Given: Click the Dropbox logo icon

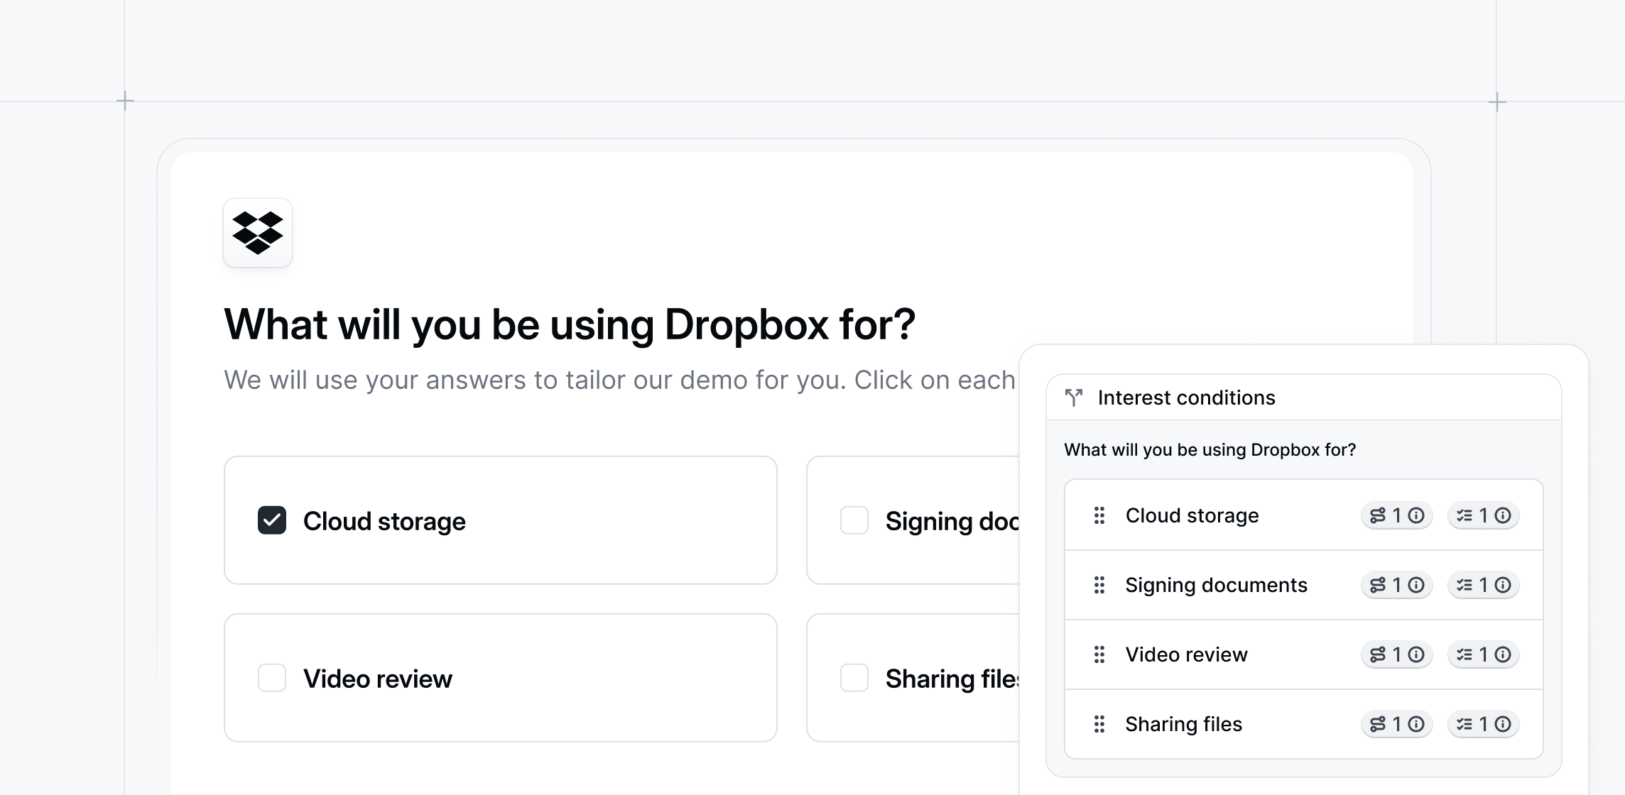Looking at the screenshot, I should click(258, 233).
